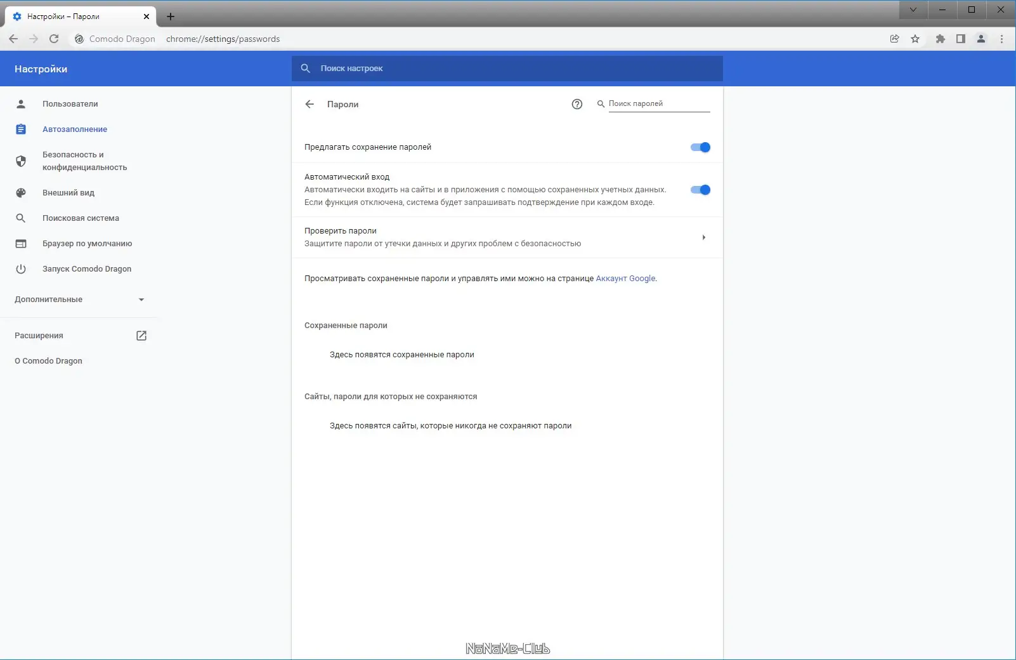Click the Поисковая система magnifier icon

point(21,218)
